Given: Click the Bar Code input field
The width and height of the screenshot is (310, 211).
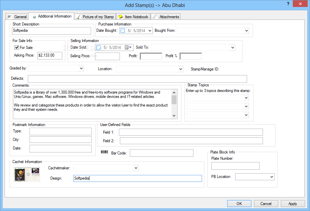Looking at the screenshot, I should (162, 153).
